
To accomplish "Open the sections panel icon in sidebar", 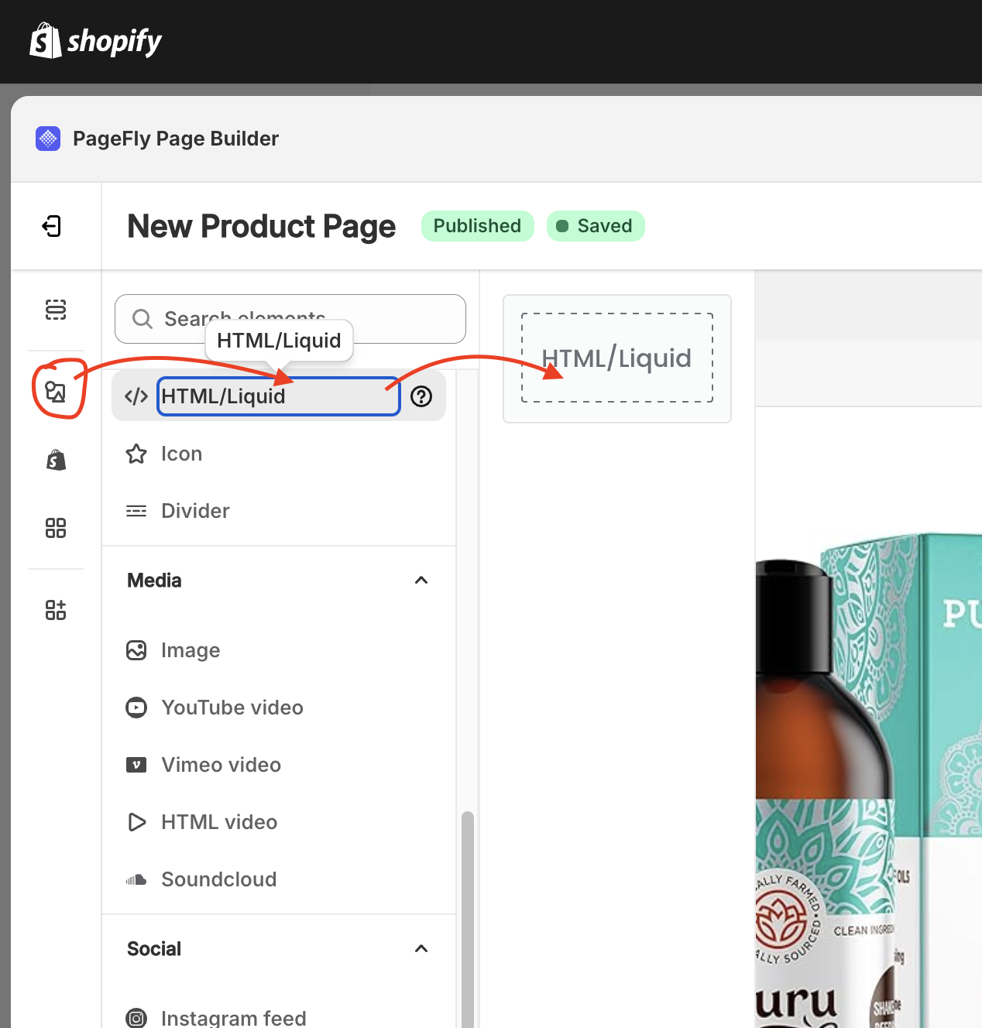I will [56, 310].
